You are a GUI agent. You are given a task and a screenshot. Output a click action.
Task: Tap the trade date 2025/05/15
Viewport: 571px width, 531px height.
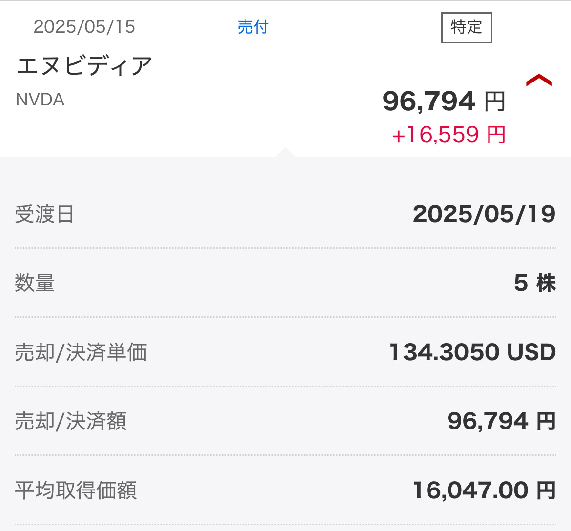pos(84,27)
